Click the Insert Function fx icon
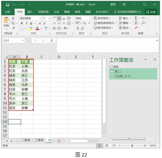The width and height of the screenshot is (162, 158). click(x=51, y=41)
